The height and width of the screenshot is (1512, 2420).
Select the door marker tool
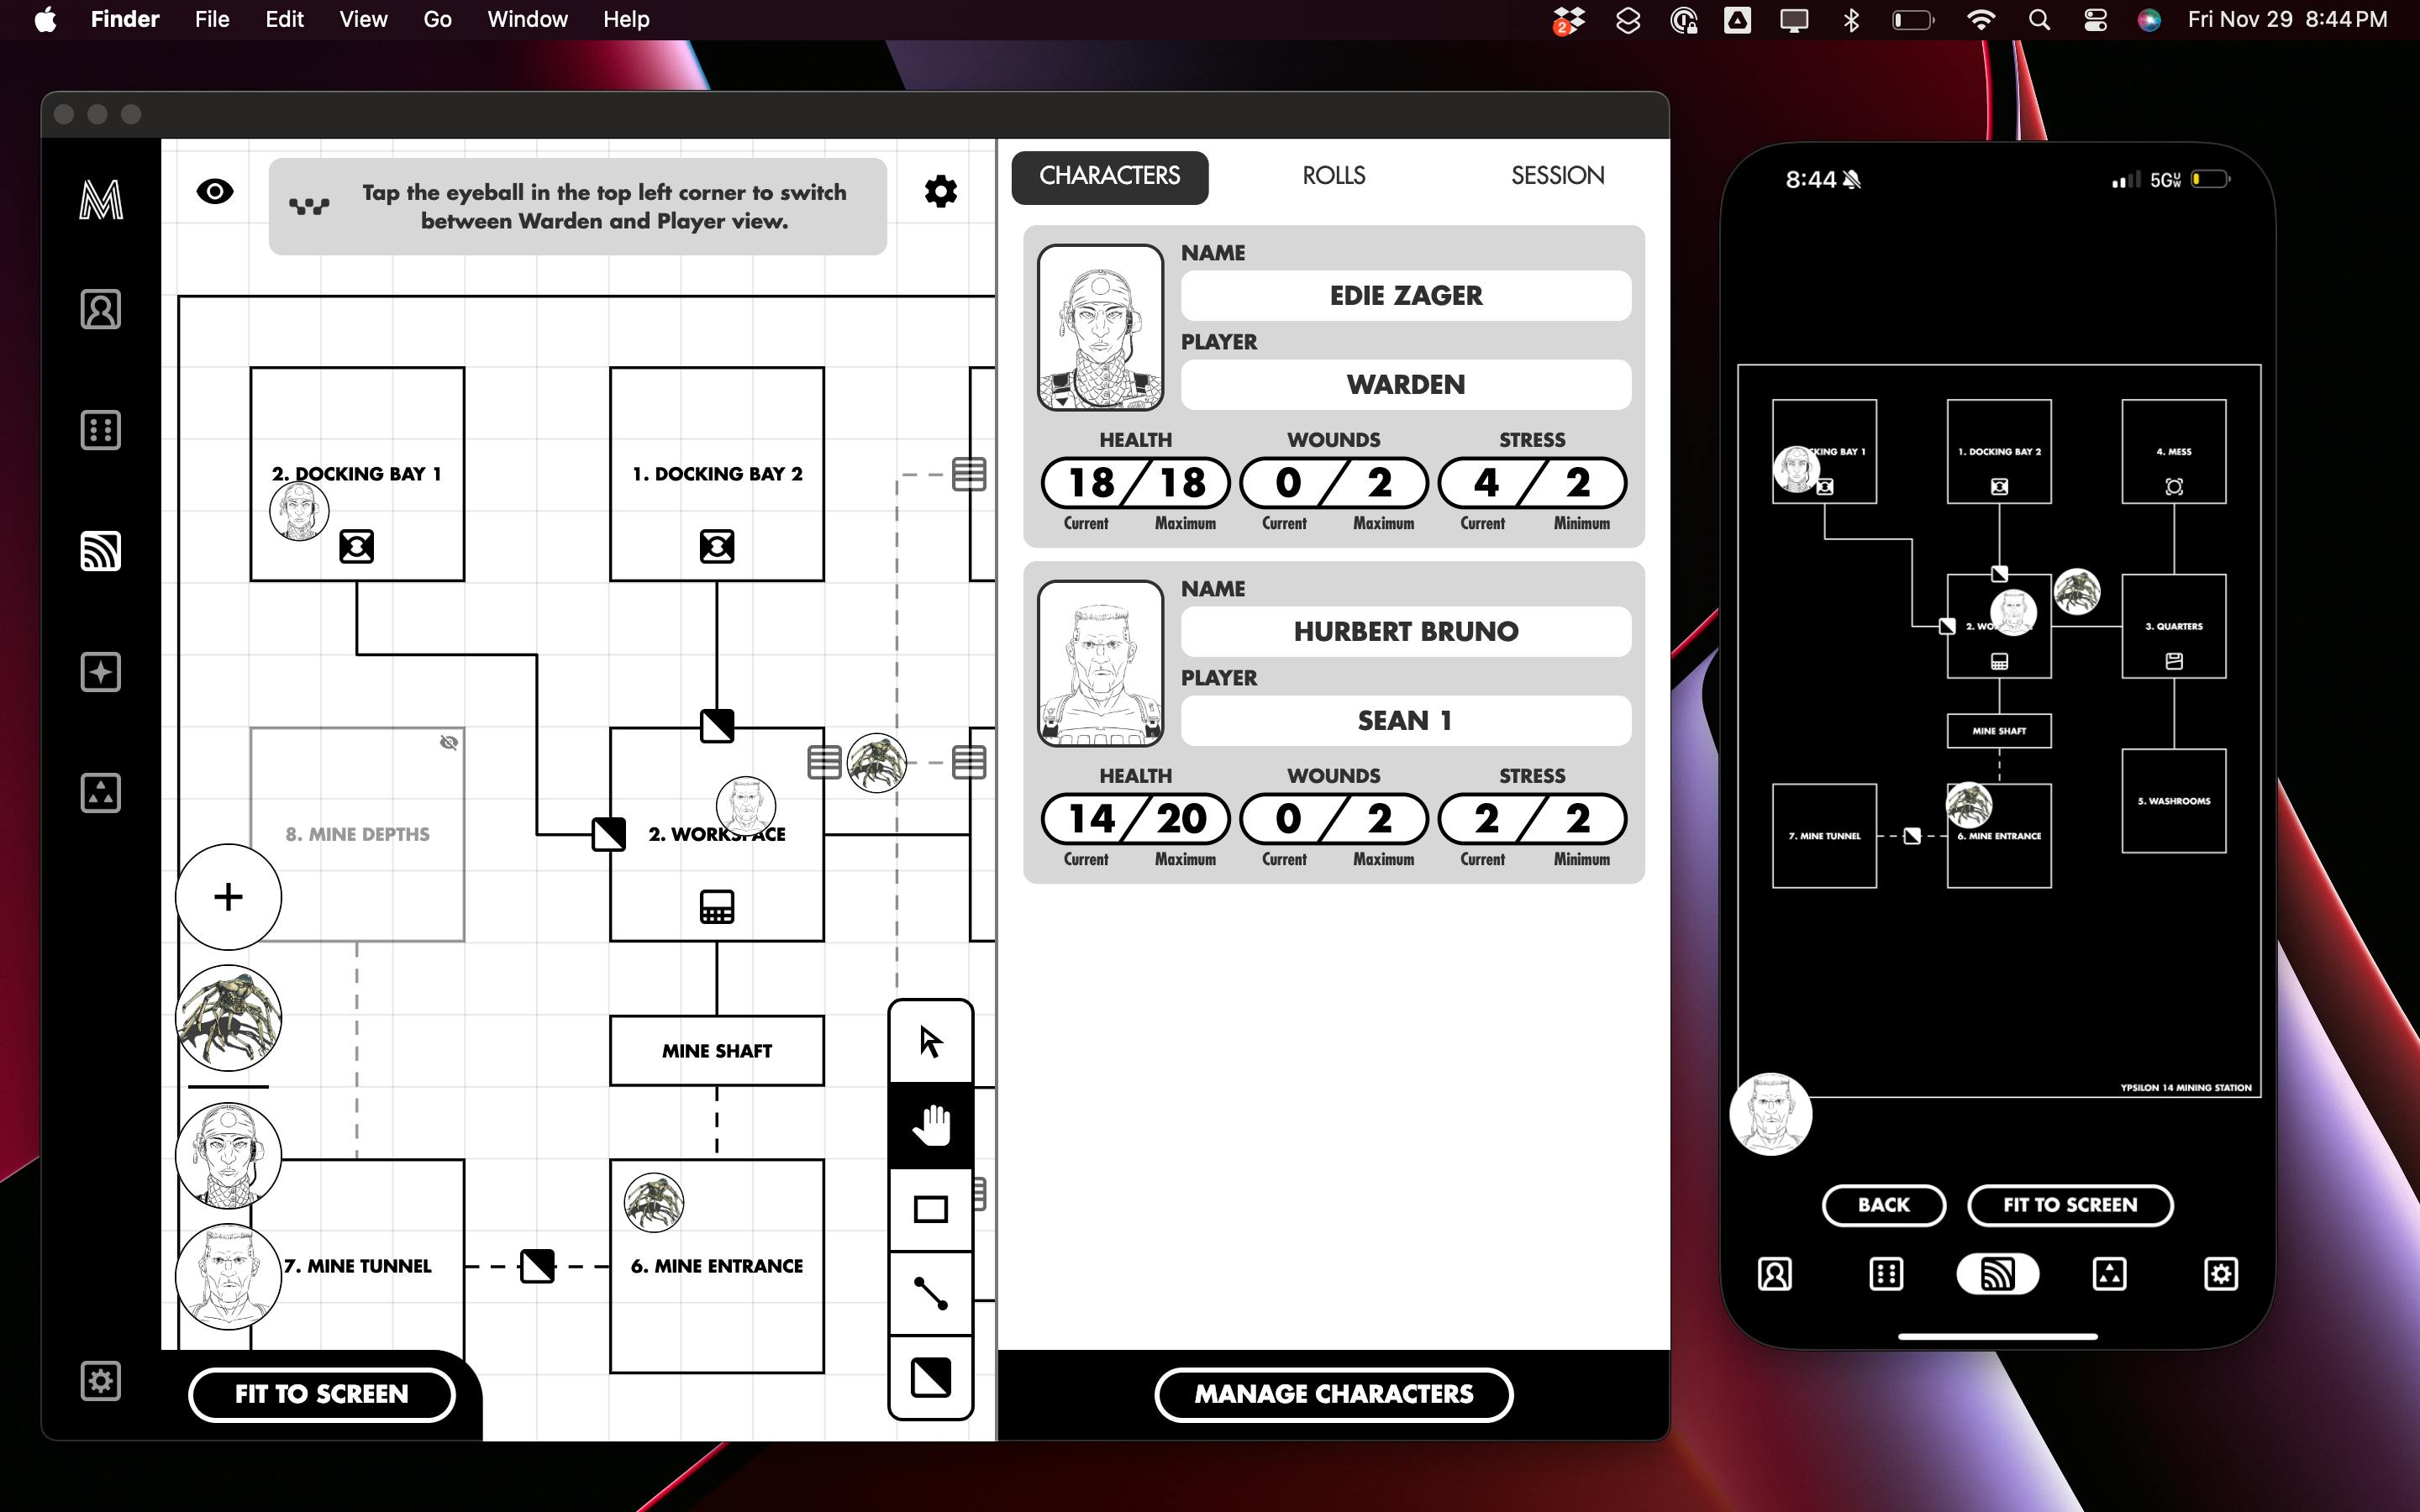coord(930,1378)
